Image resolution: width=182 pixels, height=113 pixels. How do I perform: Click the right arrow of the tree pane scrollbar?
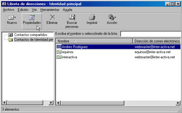[51, 102]
